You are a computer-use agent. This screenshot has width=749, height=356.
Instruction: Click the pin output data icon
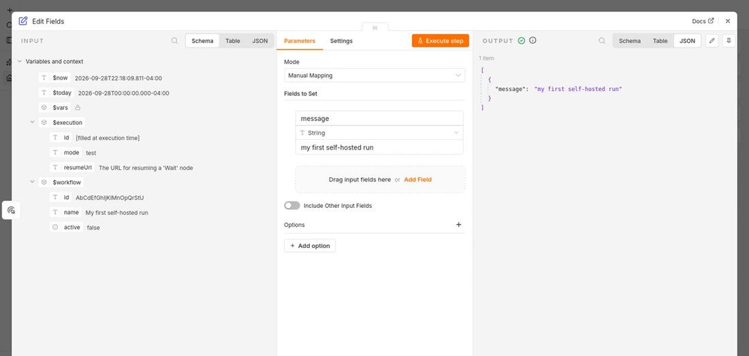coord(729,41)
